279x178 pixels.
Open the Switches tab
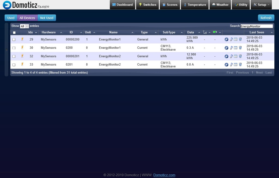(x=147, y=5)
